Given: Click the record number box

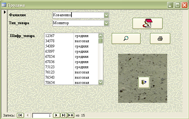Looking at the screenshot, I should pyautogui.click(x=42, y=116).
